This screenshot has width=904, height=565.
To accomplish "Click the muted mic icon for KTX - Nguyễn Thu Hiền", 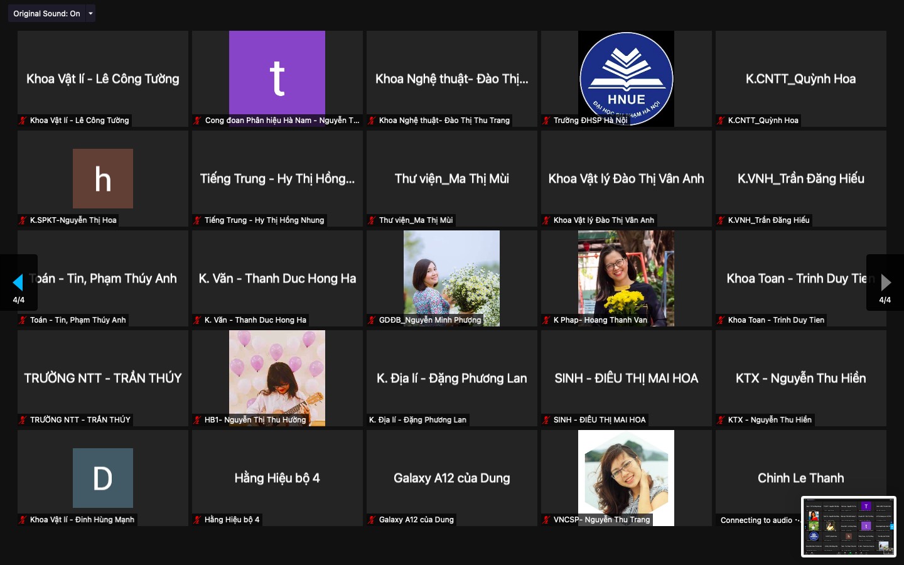I will click(721, 420).
